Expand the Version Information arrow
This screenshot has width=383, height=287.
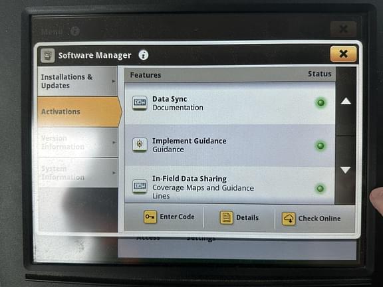tap(114, 142)
